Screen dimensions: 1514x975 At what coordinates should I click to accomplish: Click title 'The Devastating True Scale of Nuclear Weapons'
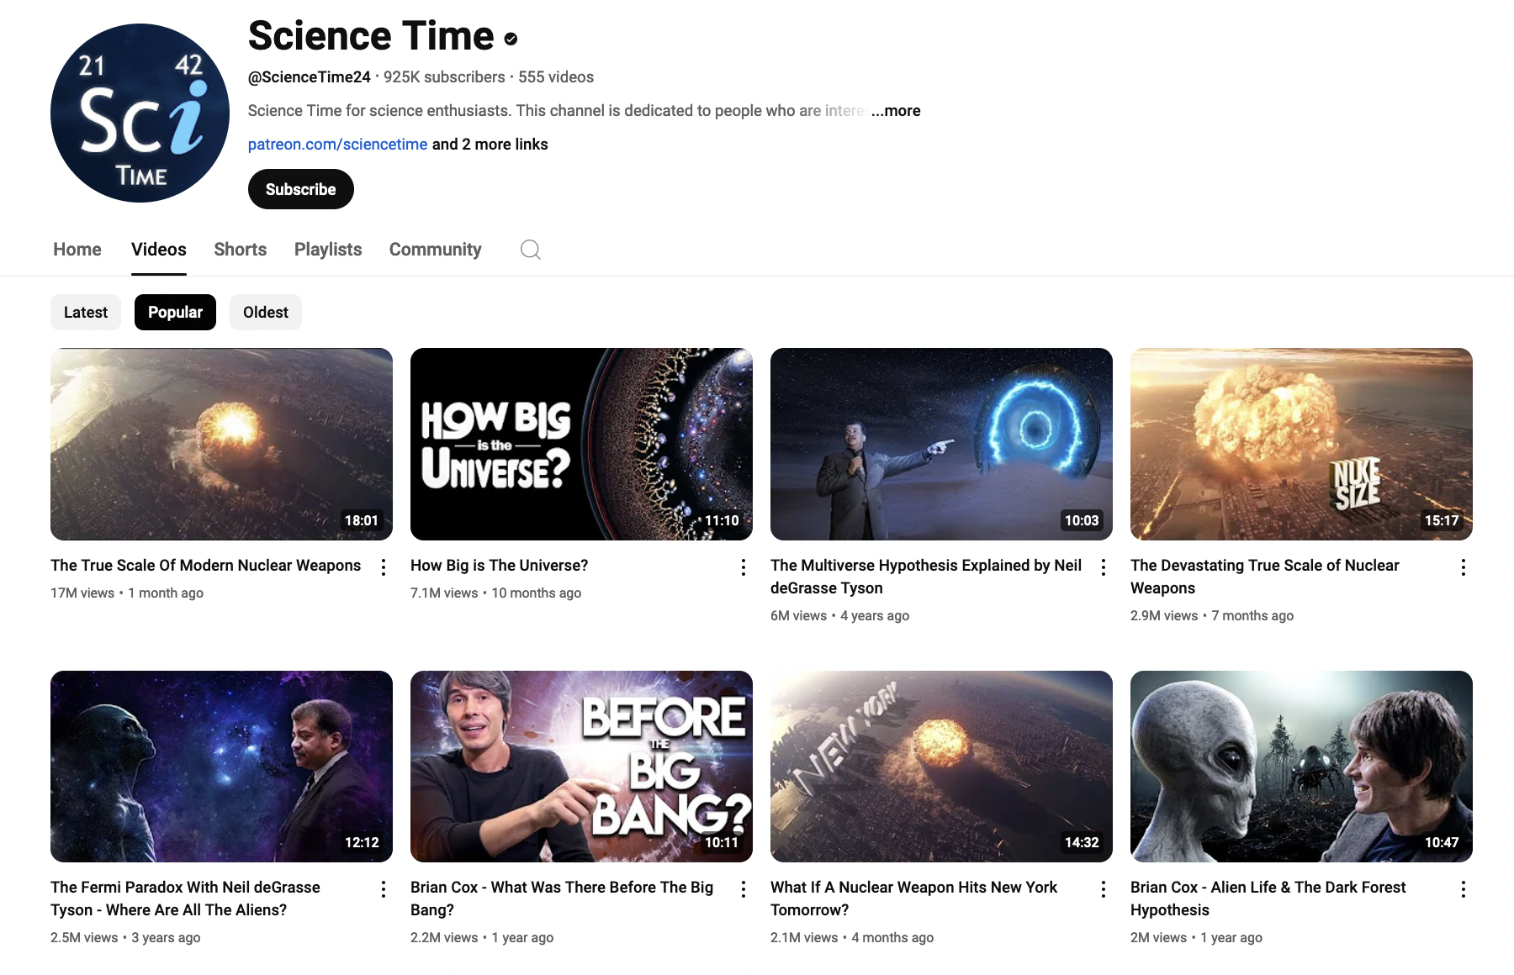tap(1265, 577)
